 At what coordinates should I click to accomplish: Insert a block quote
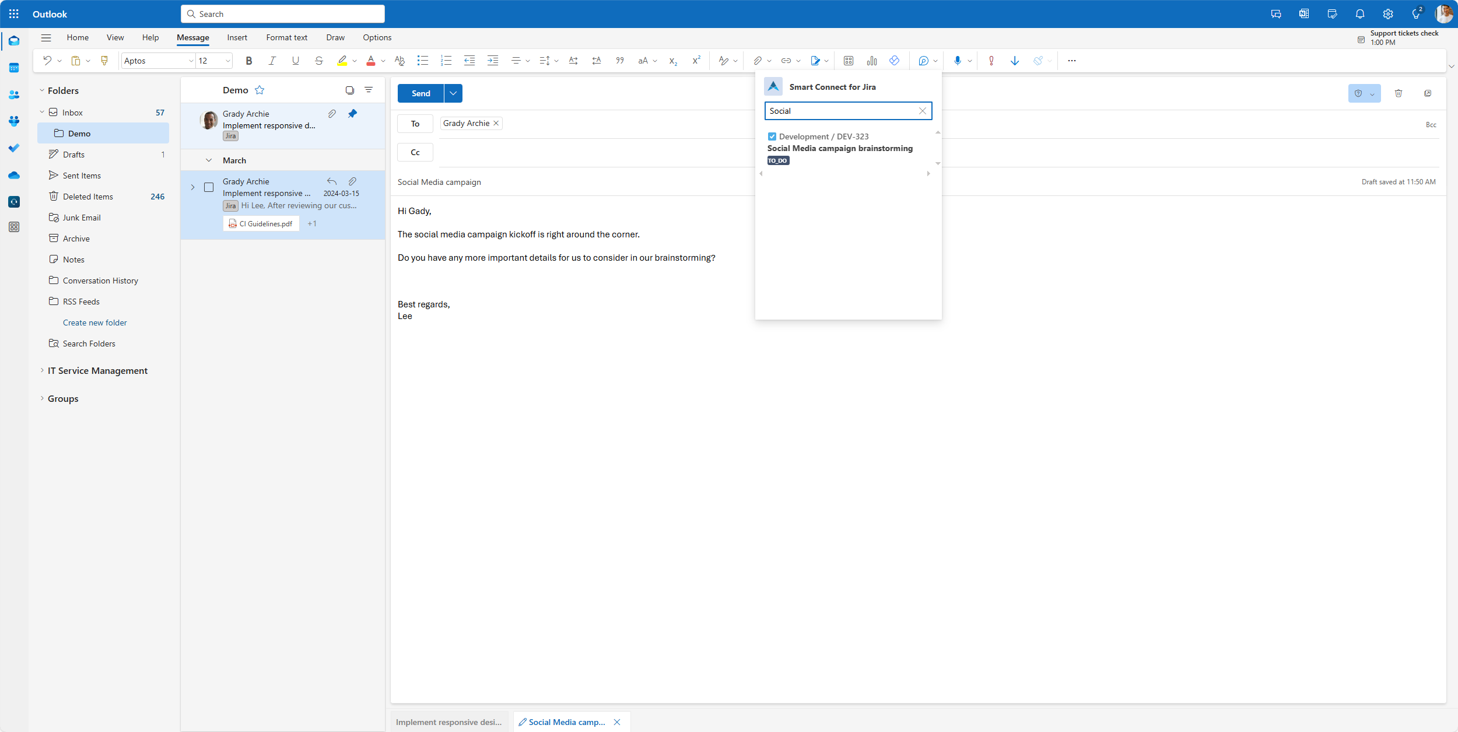point(620,61)
